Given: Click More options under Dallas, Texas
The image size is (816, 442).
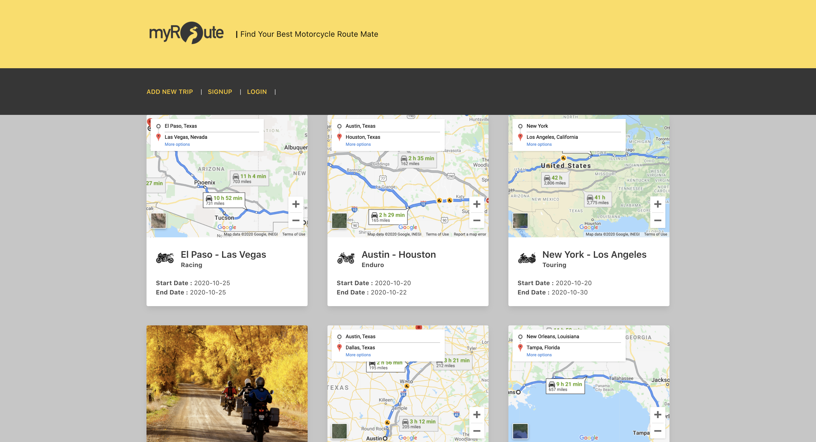Looking at the screenshot, I should (358, 355).
